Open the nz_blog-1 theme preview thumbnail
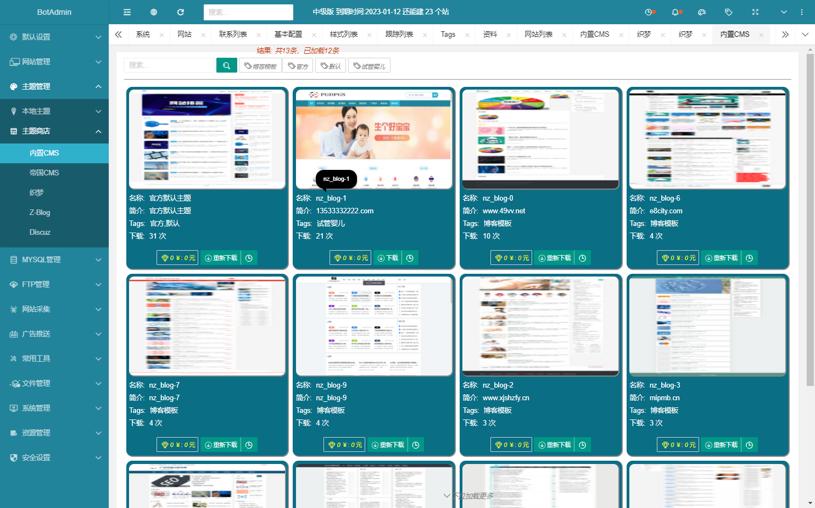Screen dimensions: 815x508 373,139
